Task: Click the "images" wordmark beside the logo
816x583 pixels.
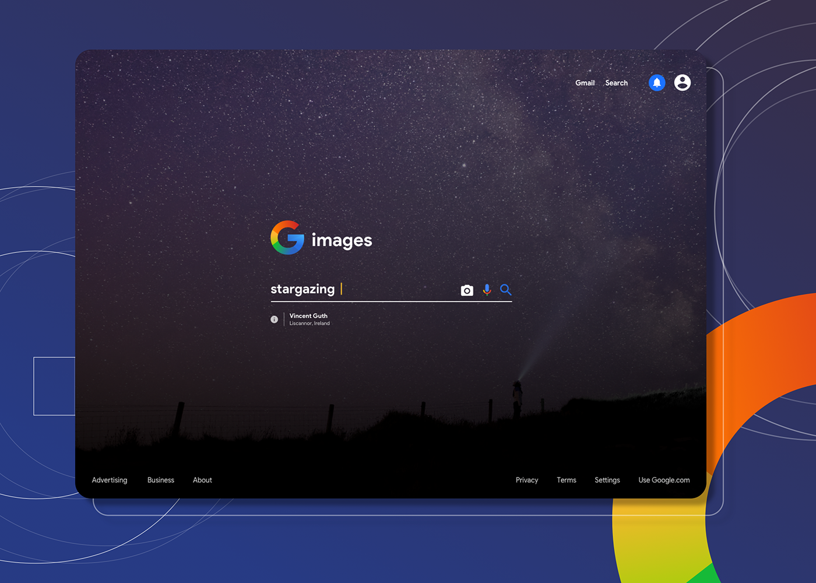Action: [x=342, y=240]
